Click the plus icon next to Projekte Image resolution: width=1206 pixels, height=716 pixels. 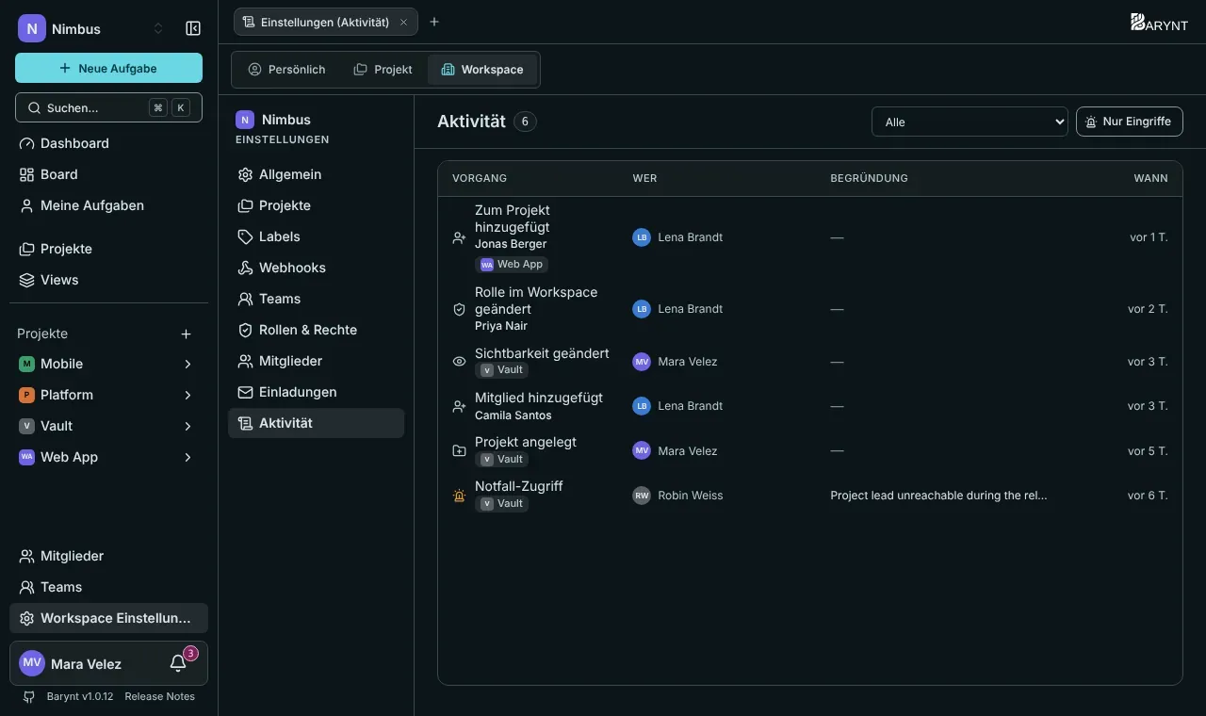tap(187, 334)
